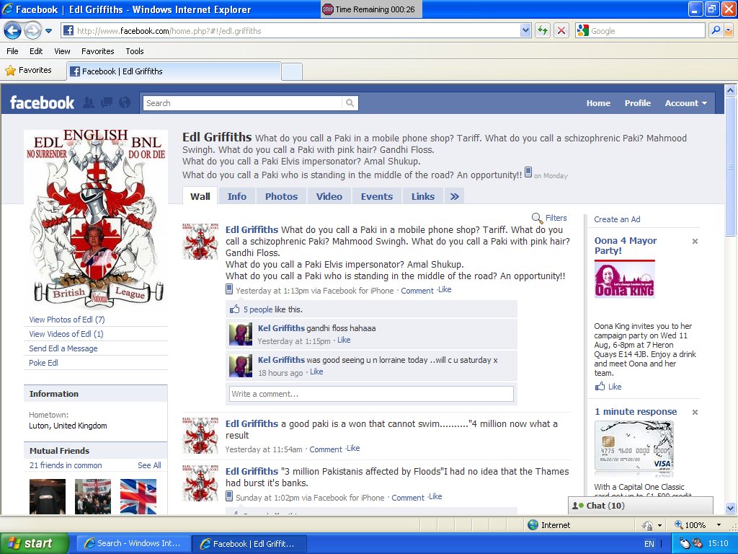Switch to the Photos tab

pyautogui.click(x=281, y=196)
